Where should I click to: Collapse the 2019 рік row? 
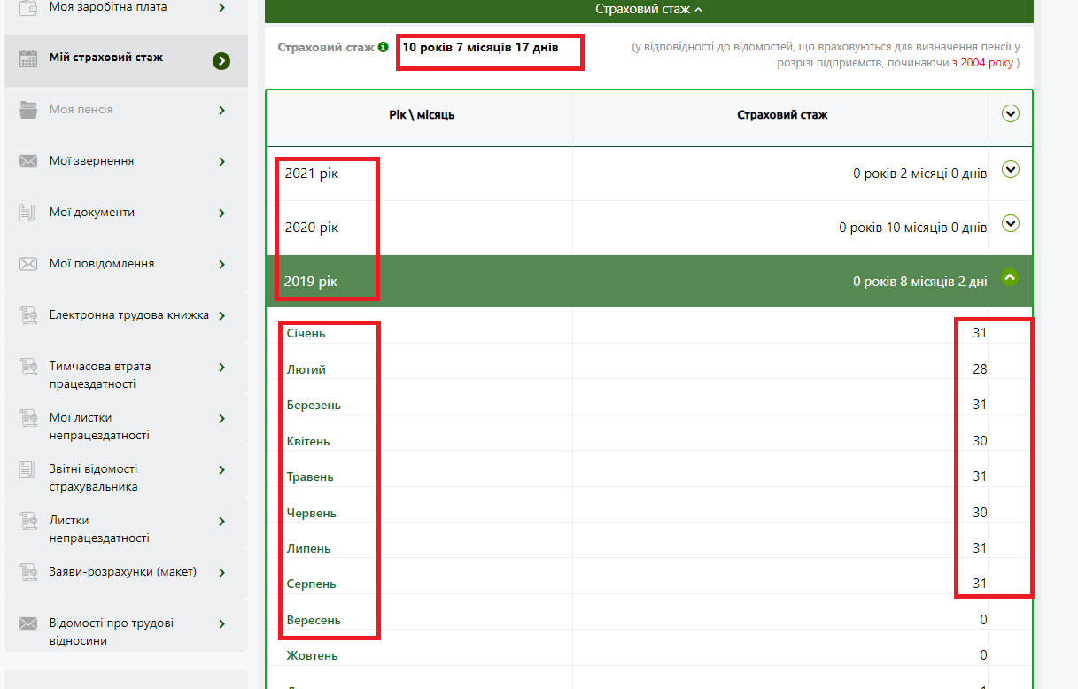1010,277
